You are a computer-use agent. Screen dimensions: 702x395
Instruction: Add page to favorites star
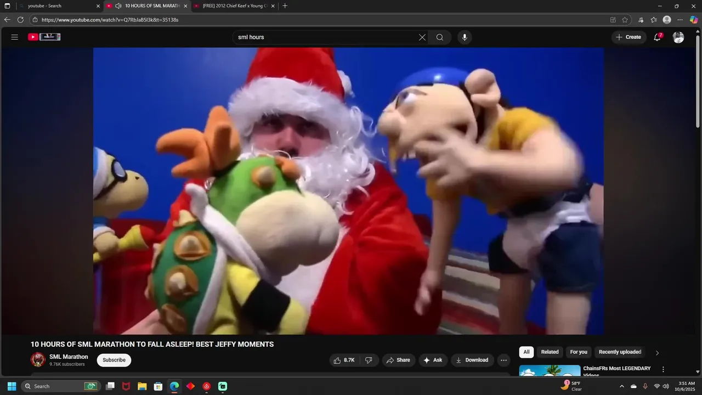click(625, 20)
